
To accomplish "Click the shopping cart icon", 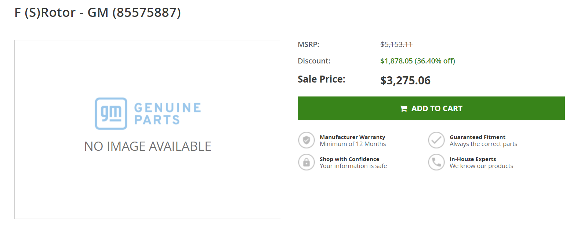I will point(403,109).
